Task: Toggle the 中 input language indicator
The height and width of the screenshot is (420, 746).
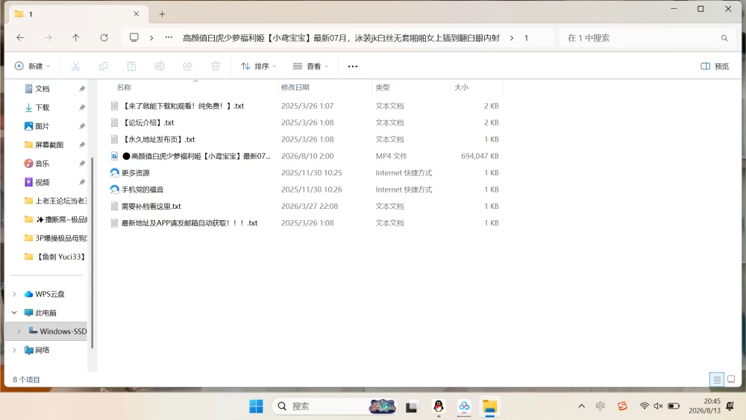Action: [x=601, y=406]
